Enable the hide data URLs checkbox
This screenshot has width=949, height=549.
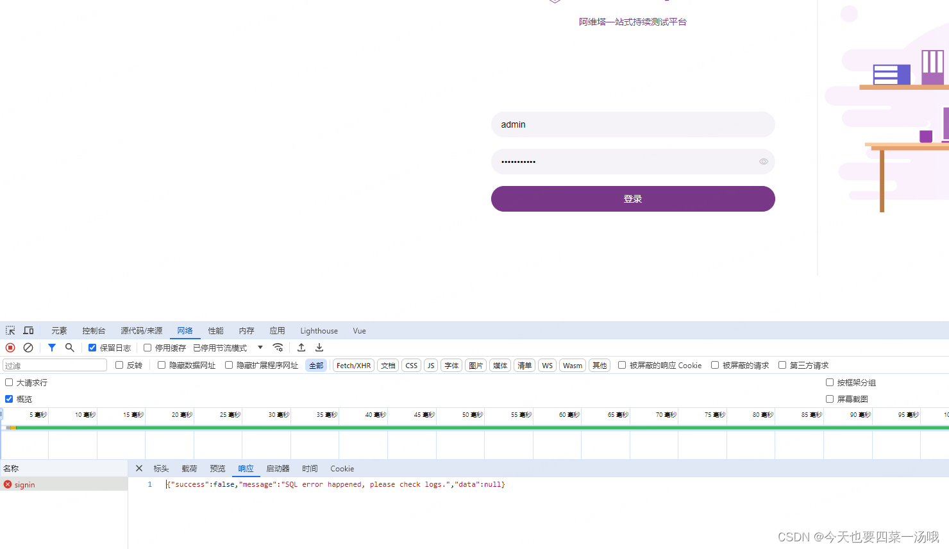coord(162,365)
